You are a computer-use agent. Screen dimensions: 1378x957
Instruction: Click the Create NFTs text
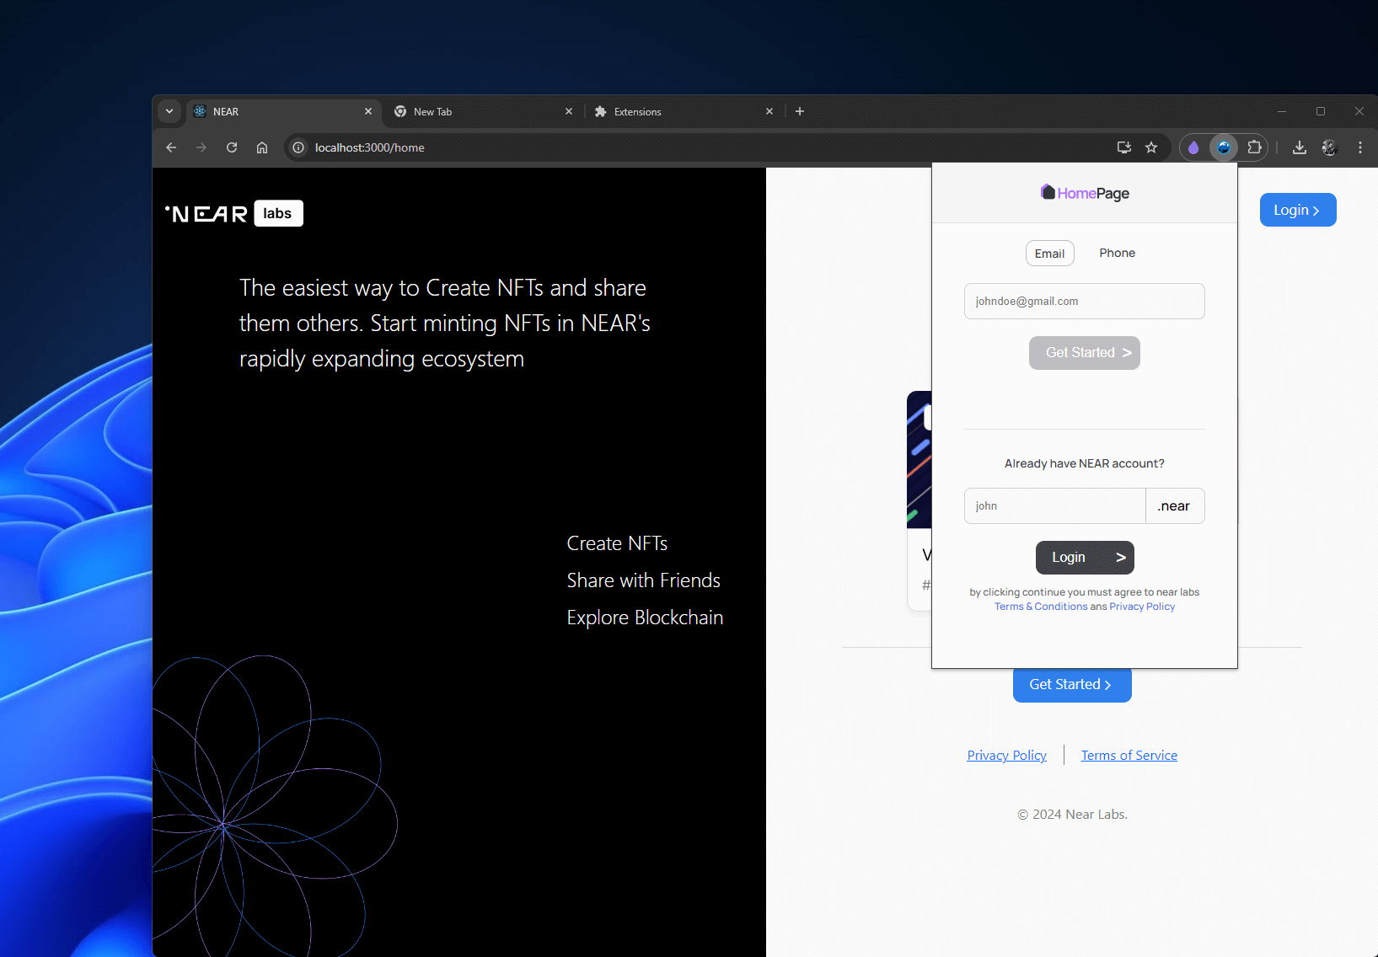tap(617, 543)
